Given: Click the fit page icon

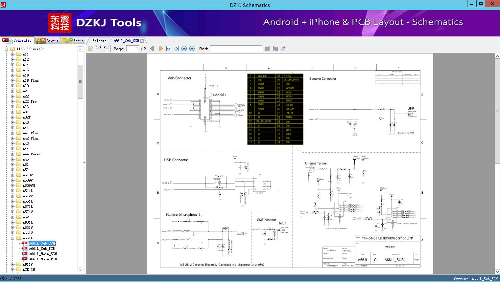Looking at the screenshot, I should (x=176, y=49).
